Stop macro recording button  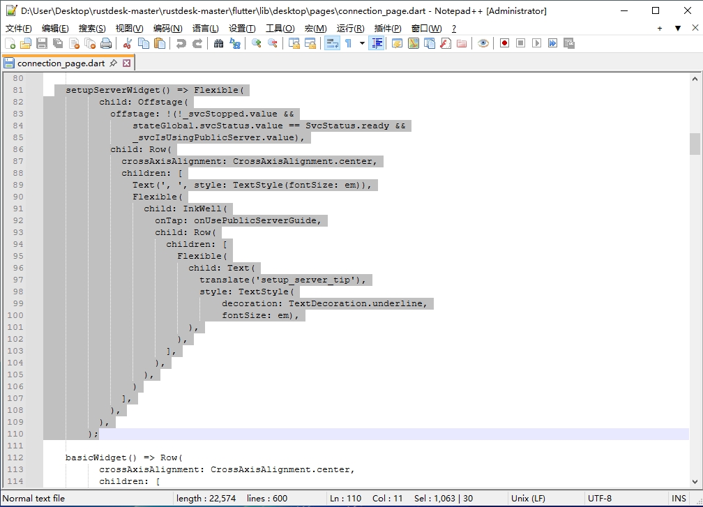520,43
